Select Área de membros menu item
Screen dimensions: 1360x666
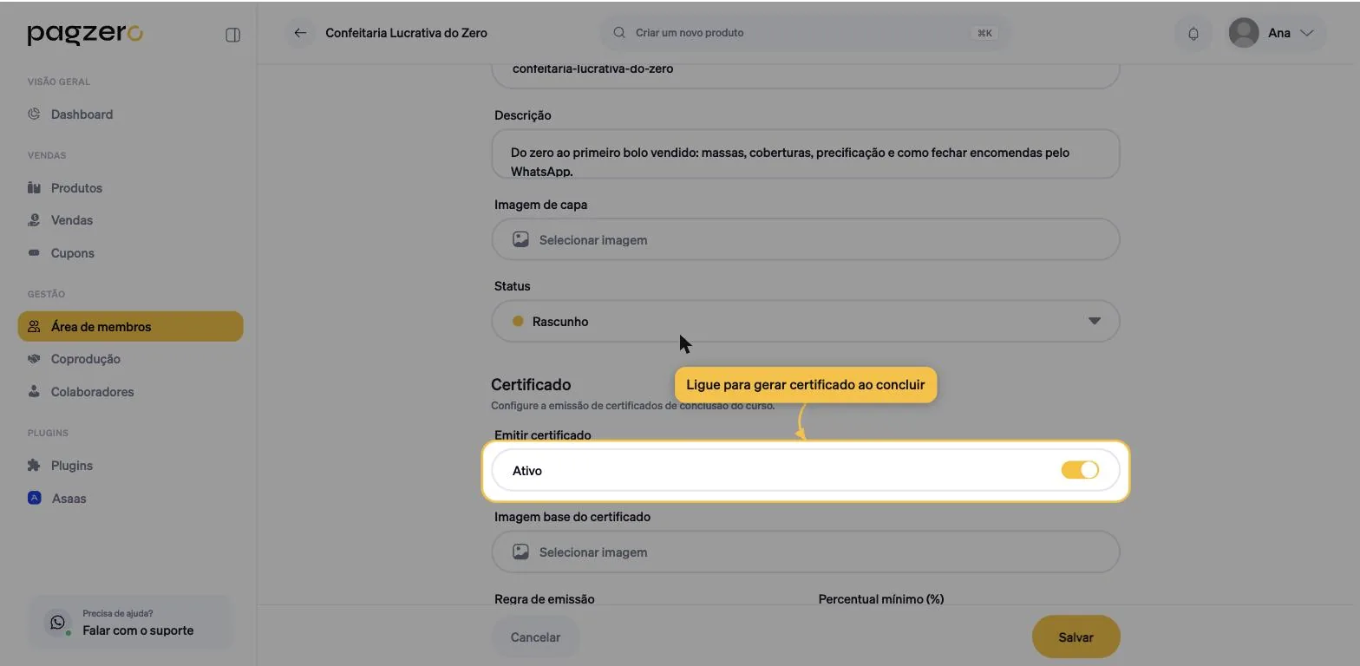click(x=130, y=326)
